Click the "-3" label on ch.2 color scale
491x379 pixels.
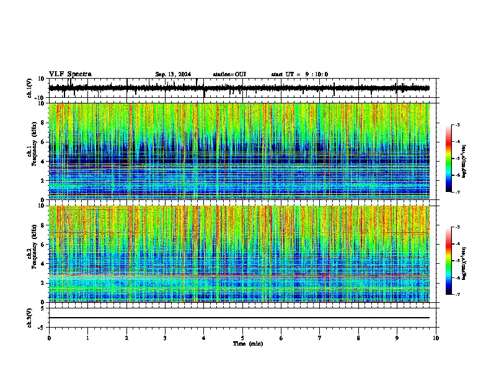coord(458,227)
